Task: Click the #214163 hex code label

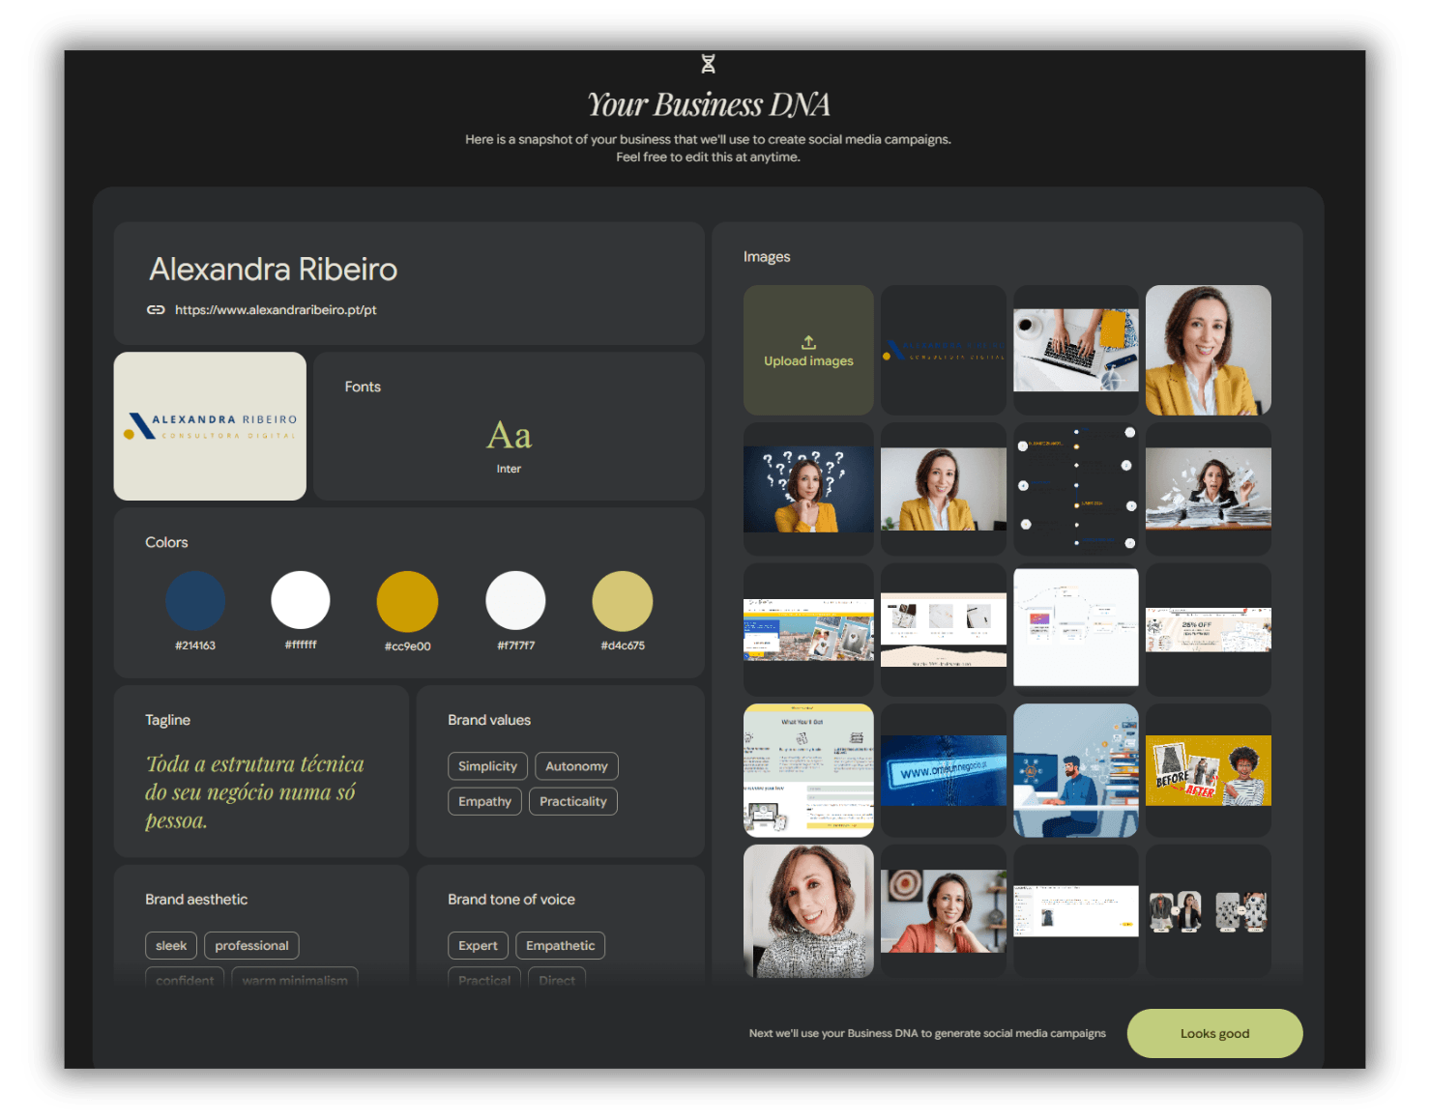Action: 195,646
